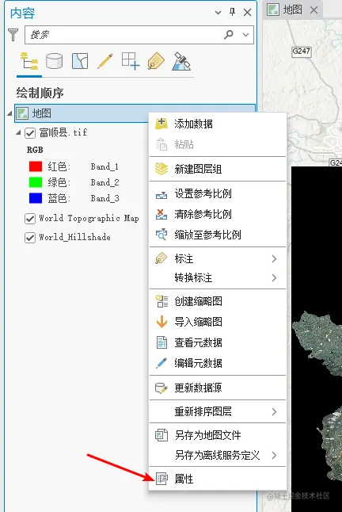The width and height of the screenshot is (342, 512).
Task: Select the World_Hillshade layer name
Action: point(74,237)
